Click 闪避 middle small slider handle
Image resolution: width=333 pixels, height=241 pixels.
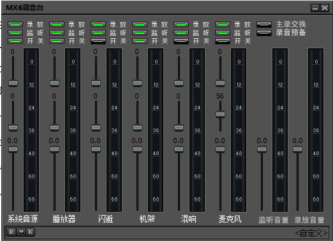pyautogui.click(x=96, y=128)
